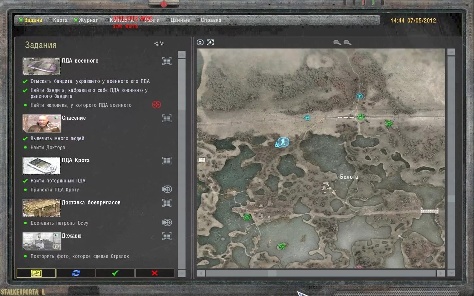This screenshot has height=296, width=474.
Task: Click the ПДА военного thumbnail
Action: [x=41, y=66]
